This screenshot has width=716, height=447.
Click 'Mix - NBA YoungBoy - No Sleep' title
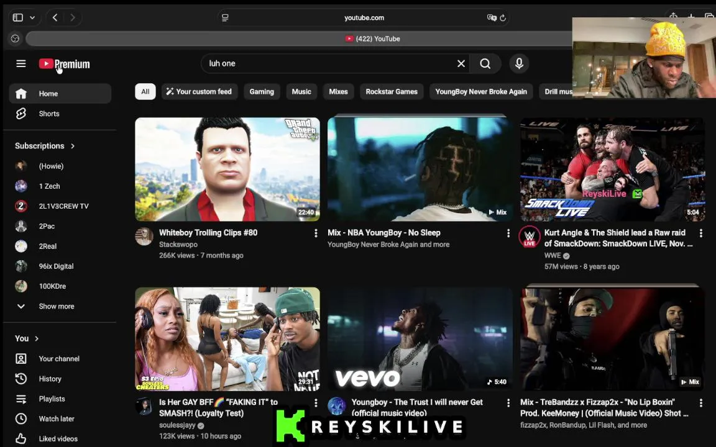(384, 233)
